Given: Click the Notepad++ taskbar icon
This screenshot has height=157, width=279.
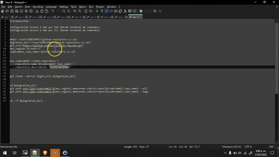Looking at the screenshot, I should [x=35, y=153].
